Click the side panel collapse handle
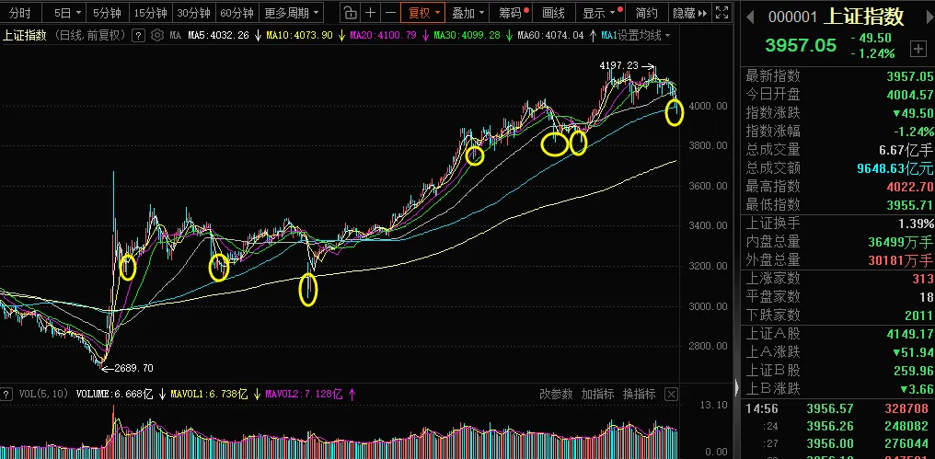The height and width of the screenshot is (459, 935). coord(736,388)
